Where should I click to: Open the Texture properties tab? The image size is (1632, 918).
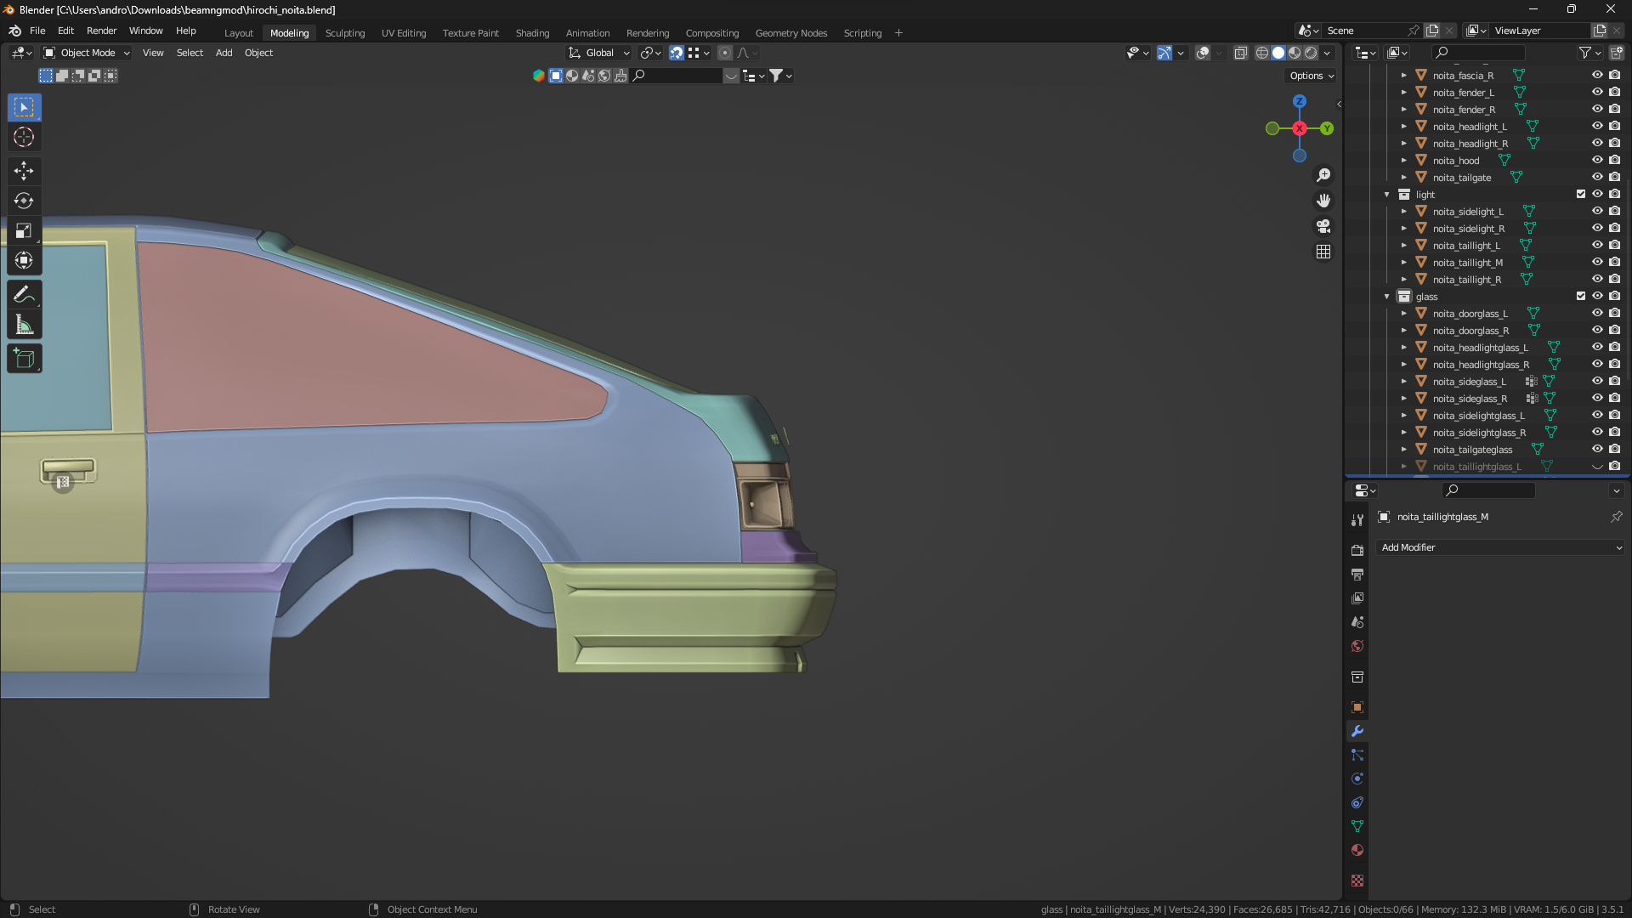pyautogui.click(x=1357, y=881)
